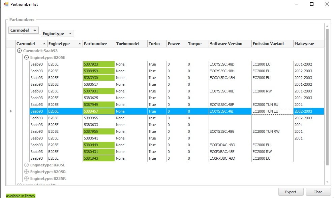Click software version EC0YS3SC.48I
This screenshot has width=334, height=198.
coord(221,111)
